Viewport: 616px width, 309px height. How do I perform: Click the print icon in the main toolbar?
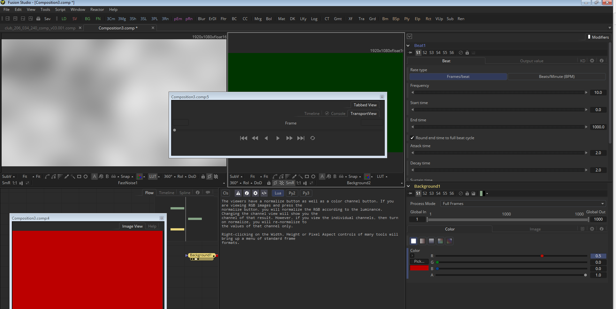tap(38, 19)
